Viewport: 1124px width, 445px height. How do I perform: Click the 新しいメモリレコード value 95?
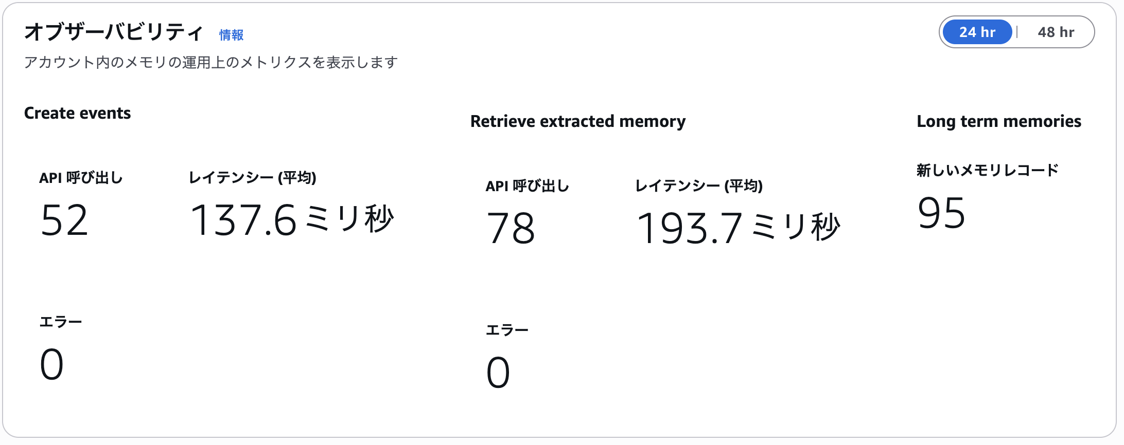point(941,215)
